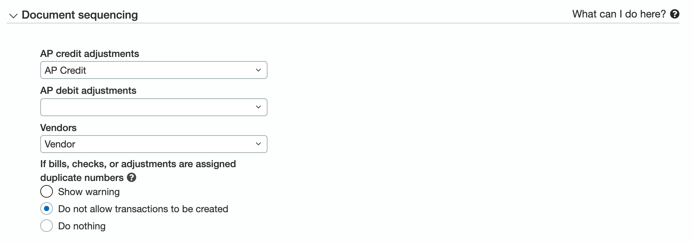Click help icon beside What can I do here
693x242 pixels.
click(x=675, y=14)
